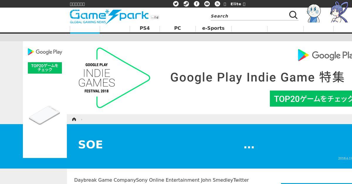352x184 pixels.
Task: Open the YouTube icon in top bar
Action: (x=207, y=4)
